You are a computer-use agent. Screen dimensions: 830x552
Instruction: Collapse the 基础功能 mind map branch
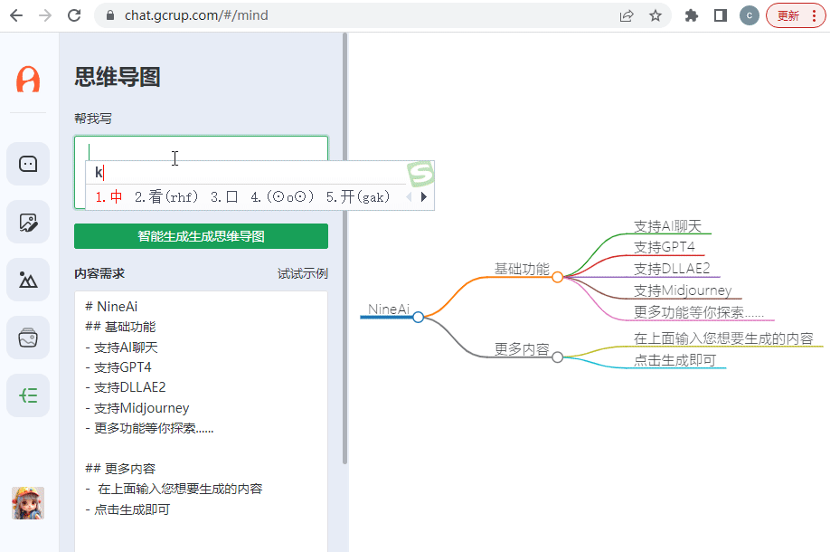pos(558,277)
